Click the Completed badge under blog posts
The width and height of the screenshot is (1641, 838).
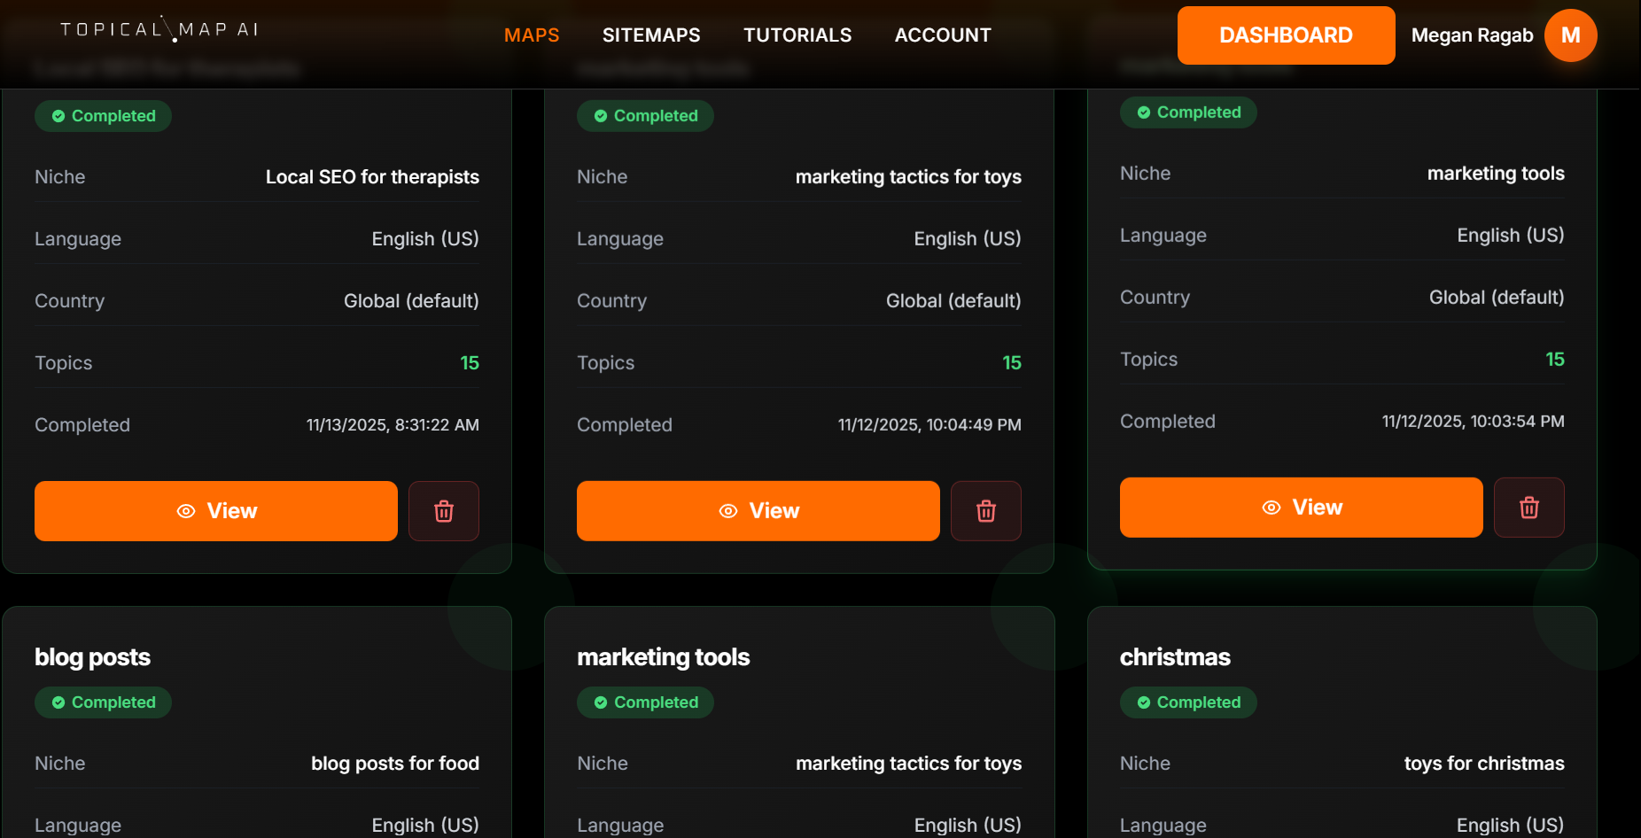103,702
